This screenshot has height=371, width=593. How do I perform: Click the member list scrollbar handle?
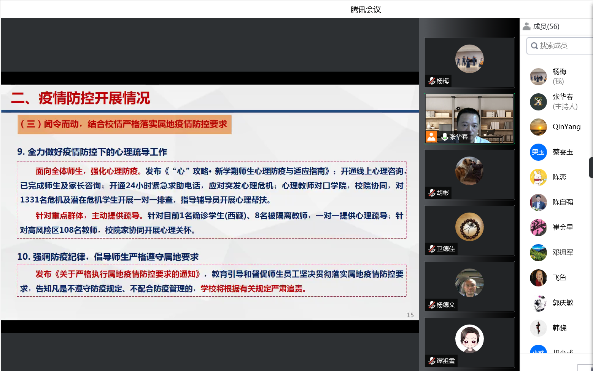(591, 168)
